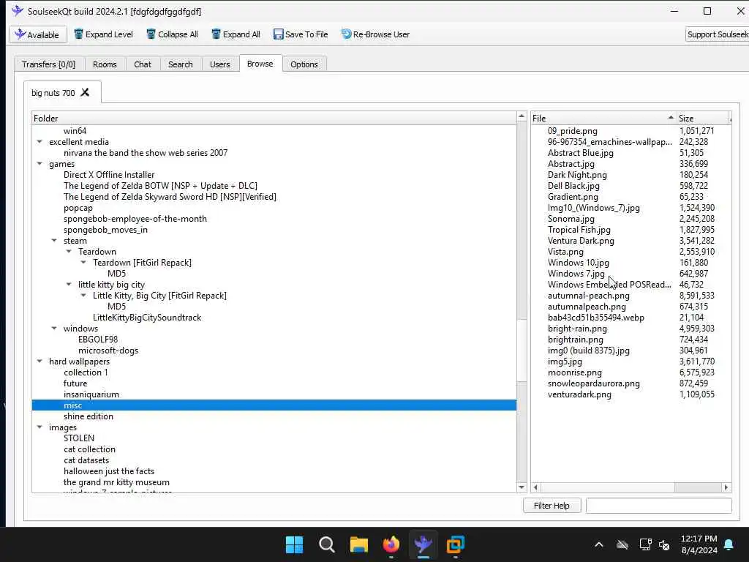Select the 'EBGOLF98' folder

98,340
